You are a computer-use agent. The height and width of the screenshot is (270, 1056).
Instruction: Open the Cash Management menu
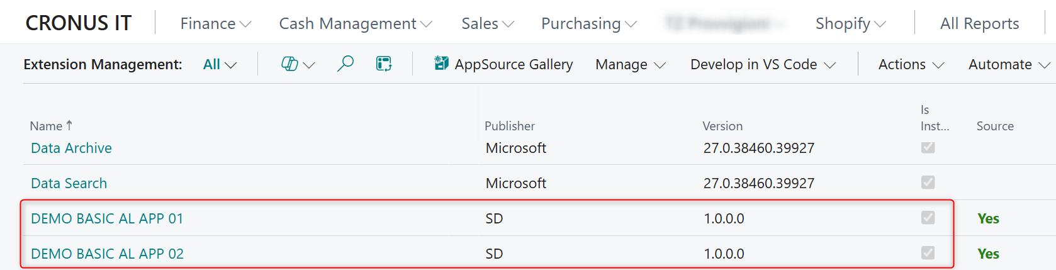[x=355, y=24]
